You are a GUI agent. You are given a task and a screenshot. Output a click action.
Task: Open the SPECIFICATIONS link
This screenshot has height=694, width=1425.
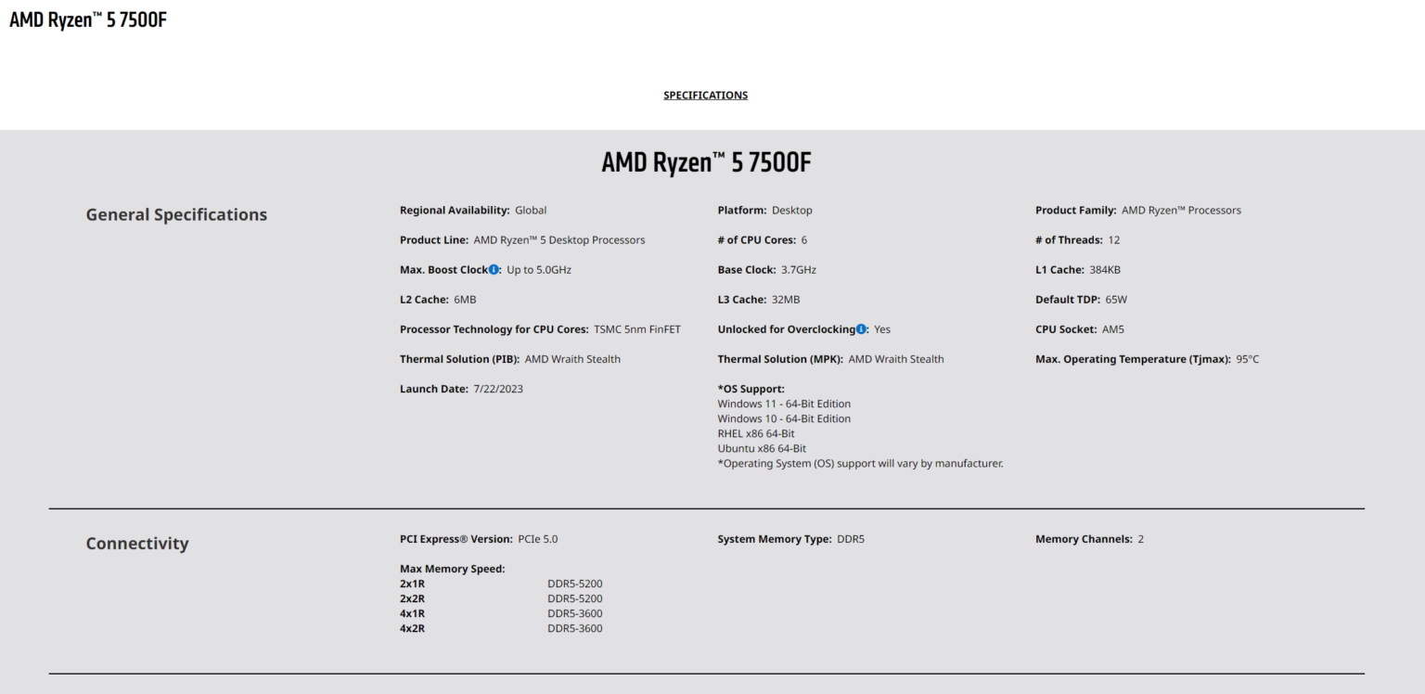[705, 95]
